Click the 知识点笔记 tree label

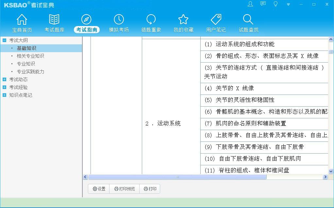[21, 95]
